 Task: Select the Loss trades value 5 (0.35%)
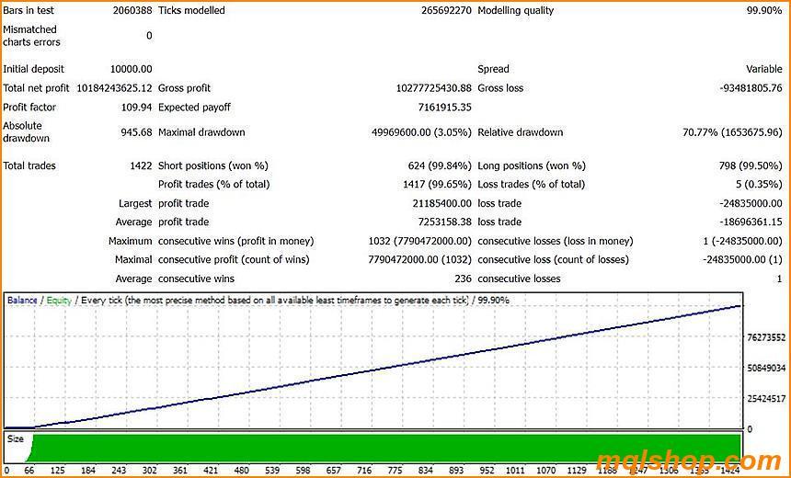point(759,185)
